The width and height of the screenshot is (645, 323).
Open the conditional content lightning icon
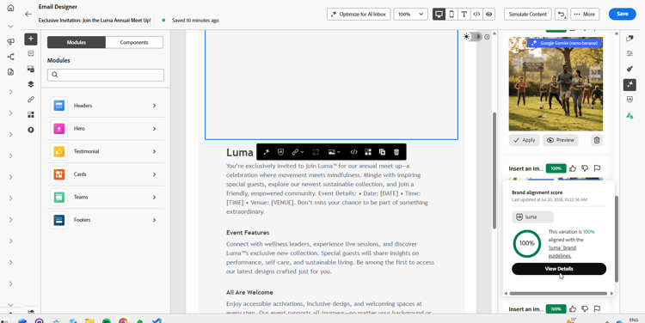click(x=31, y=130)
